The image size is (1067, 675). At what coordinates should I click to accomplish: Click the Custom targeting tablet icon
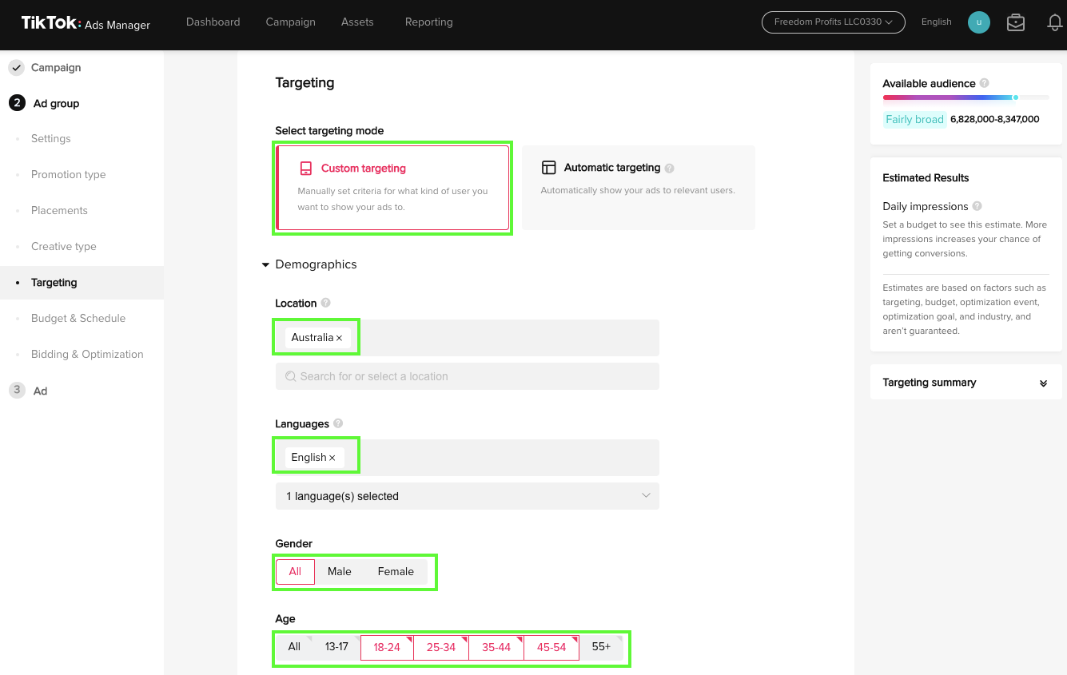(x=306, y=169)
